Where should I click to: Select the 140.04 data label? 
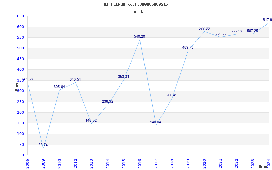tap(156, 122)
